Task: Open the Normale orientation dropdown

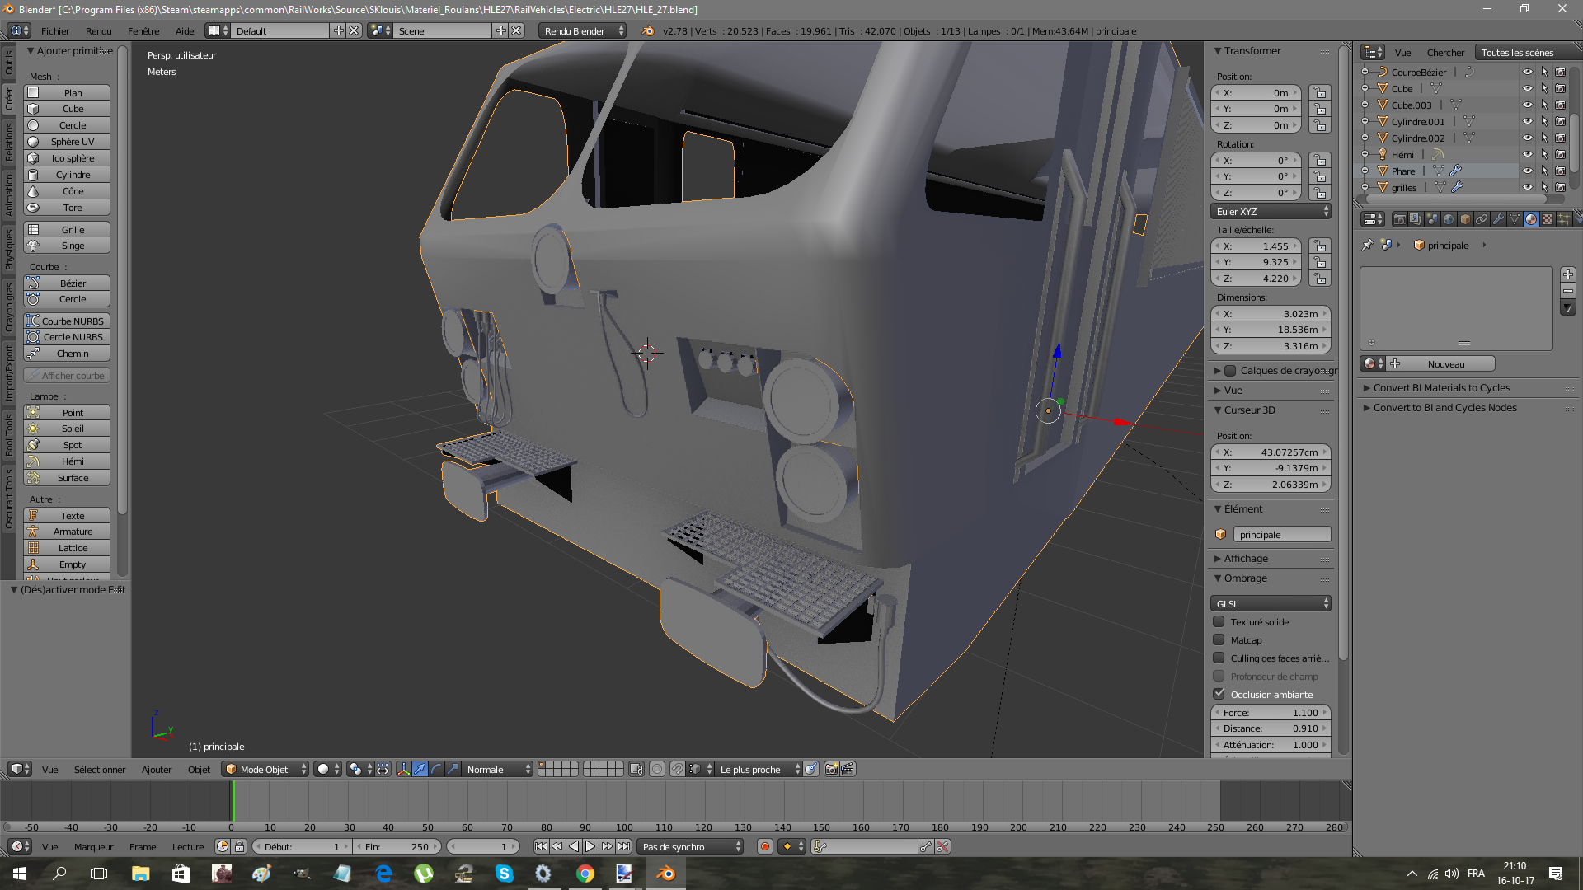Action: (497, 769)
